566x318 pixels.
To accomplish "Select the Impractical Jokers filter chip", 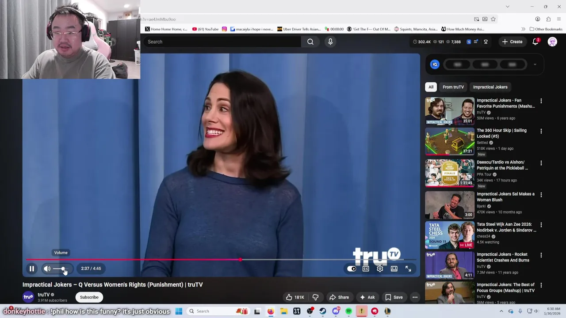I will [x=490, y=87].
